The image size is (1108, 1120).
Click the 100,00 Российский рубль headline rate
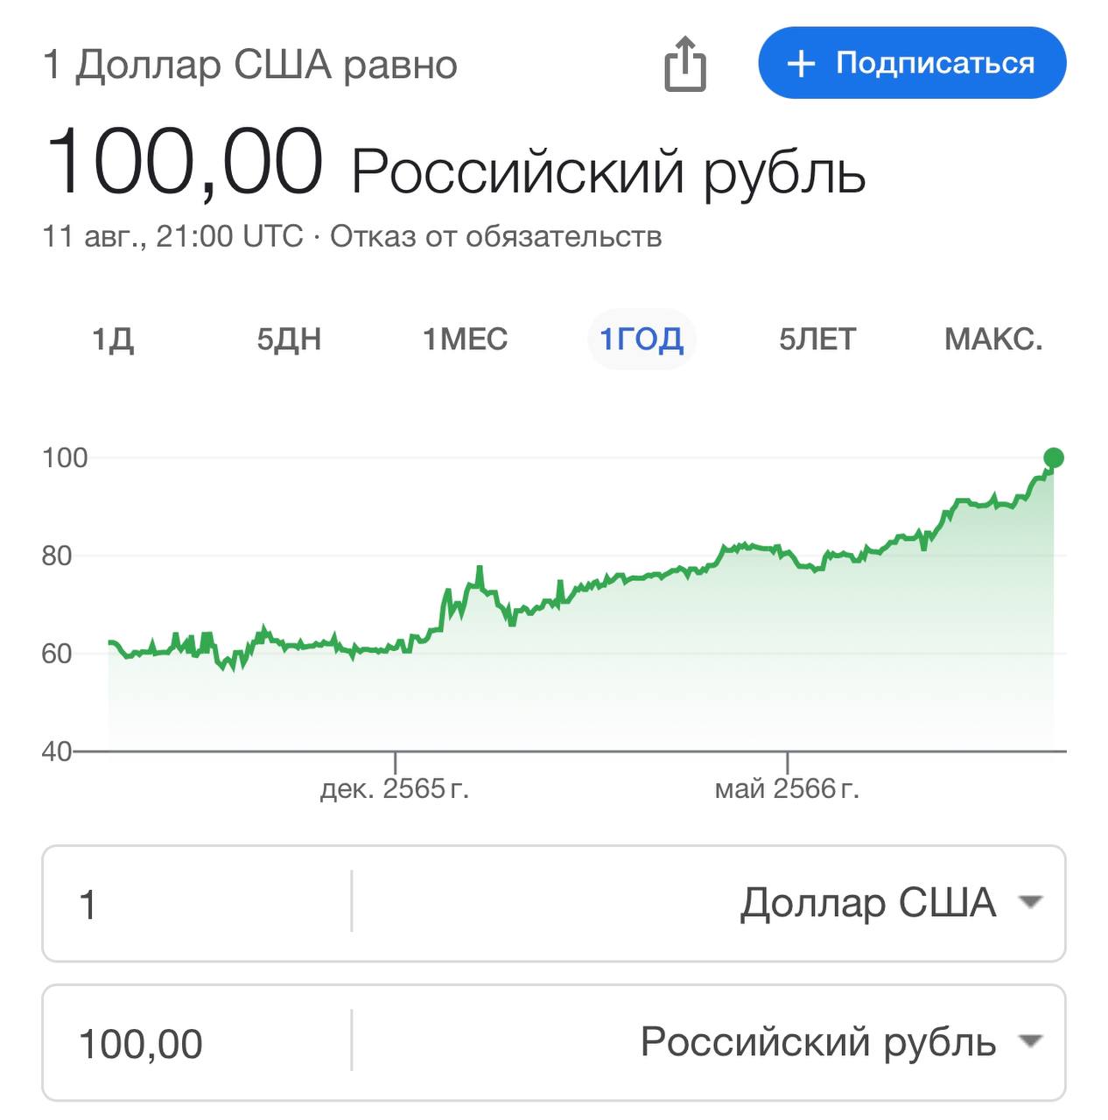(455, 165)
